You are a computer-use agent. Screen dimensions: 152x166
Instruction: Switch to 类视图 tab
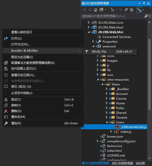pos(140,163)
